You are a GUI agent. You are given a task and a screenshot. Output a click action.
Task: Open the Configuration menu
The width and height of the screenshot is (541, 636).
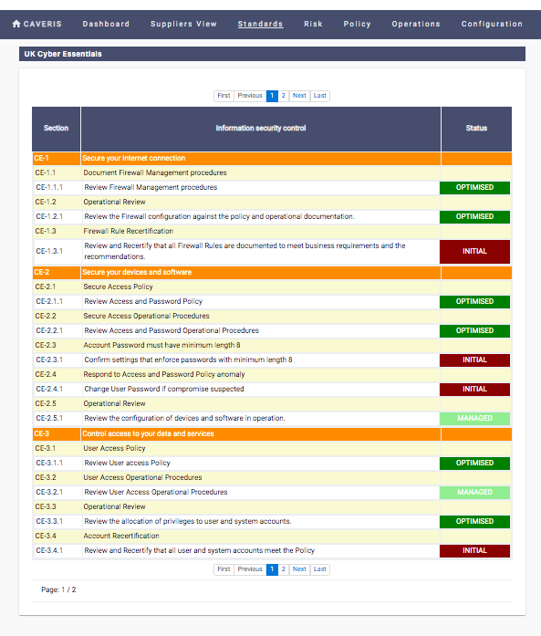[492, 24]
